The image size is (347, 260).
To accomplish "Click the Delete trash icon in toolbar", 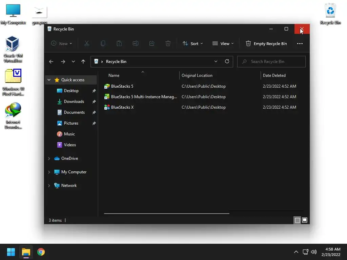I will [x=168, y=44].
